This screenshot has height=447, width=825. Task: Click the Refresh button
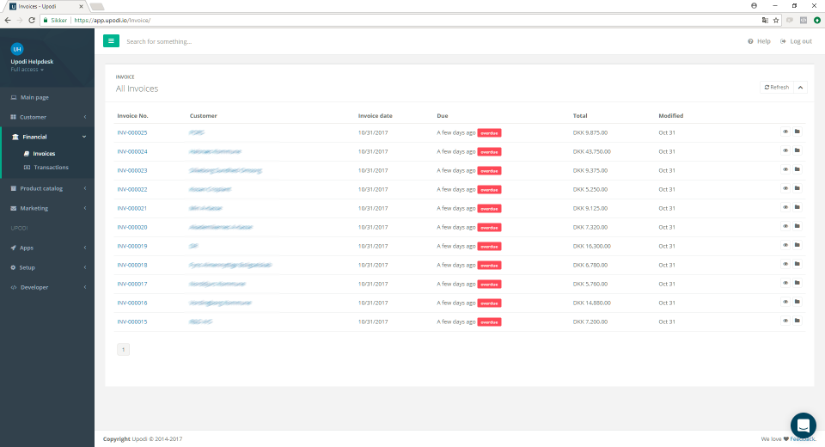pyautogui.click(x=777, y=88)
